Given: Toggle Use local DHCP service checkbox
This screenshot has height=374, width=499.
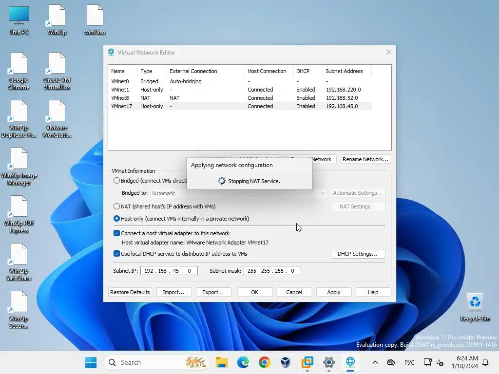Looking at the screenshot, I should point(116,253).
